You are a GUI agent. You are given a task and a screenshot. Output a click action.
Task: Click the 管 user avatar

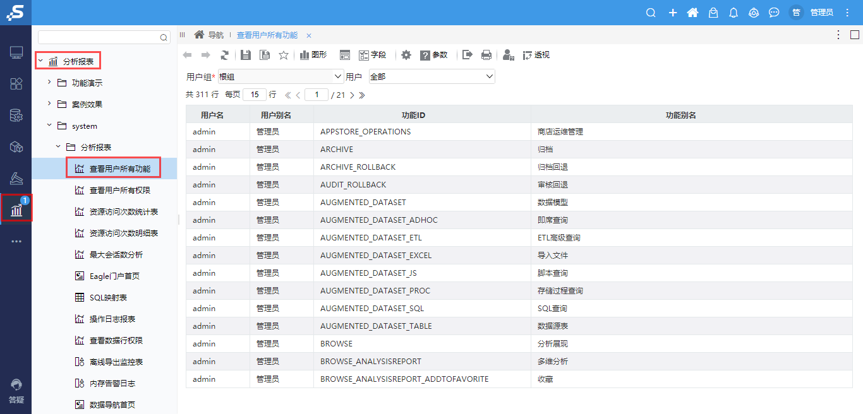pos(796,13)
